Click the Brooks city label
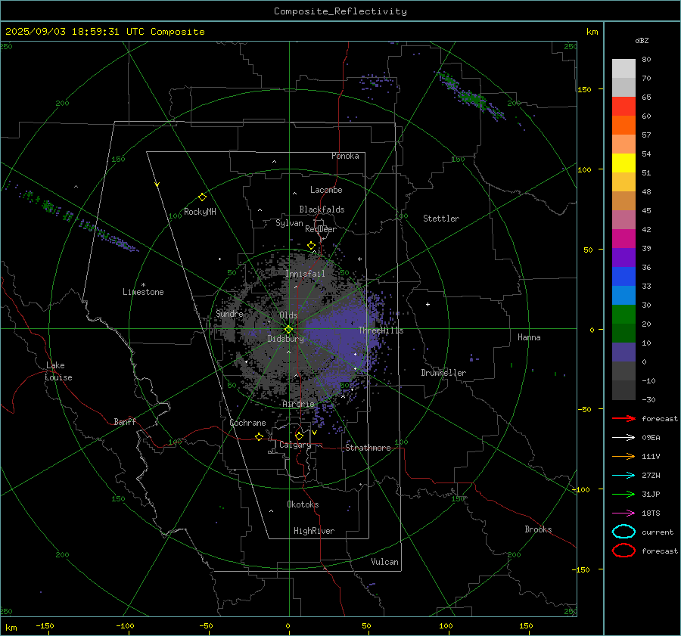This screenshot has height=636, width=681. point(538,529)
